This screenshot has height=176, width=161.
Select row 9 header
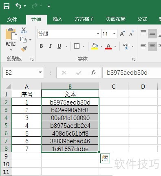point(6,156)
